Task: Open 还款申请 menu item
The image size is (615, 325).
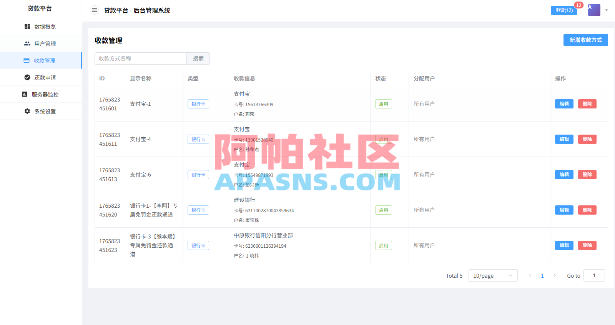Action: (x=41, y=77)
